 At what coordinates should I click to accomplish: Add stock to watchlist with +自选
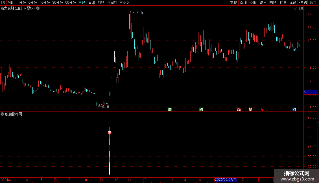tap(303, 3)
